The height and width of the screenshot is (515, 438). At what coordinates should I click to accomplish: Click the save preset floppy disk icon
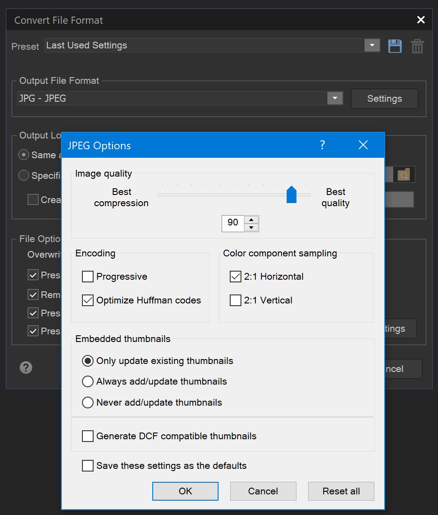pos(395,46)
